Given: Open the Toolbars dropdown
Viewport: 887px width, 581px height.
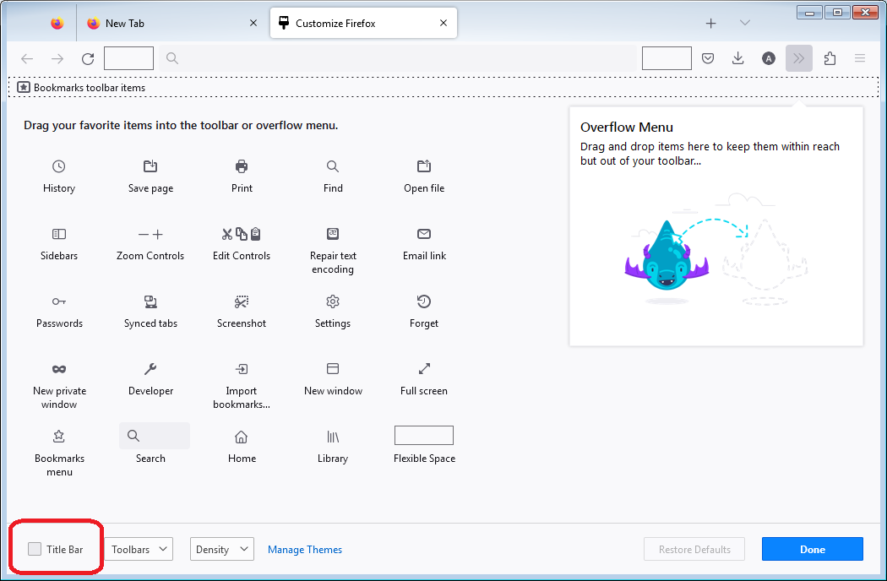Looking at the screenshot, I should [139, 549].
